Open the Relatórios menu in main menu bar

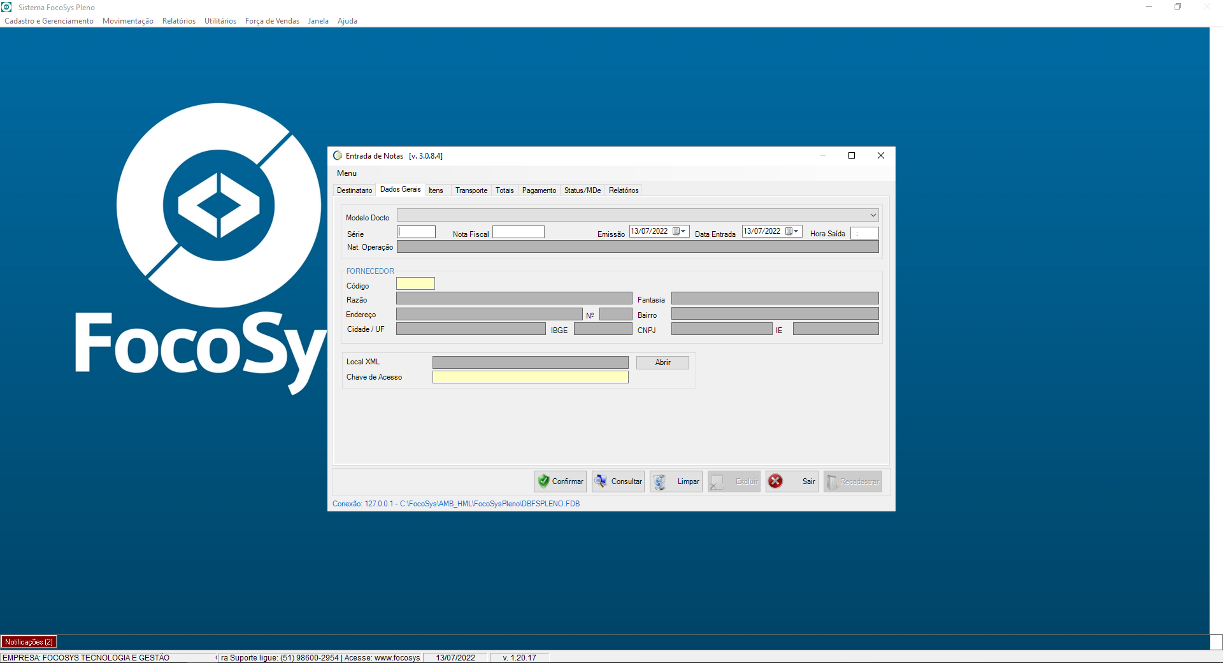pyautogui.click(x=179, y=21)
